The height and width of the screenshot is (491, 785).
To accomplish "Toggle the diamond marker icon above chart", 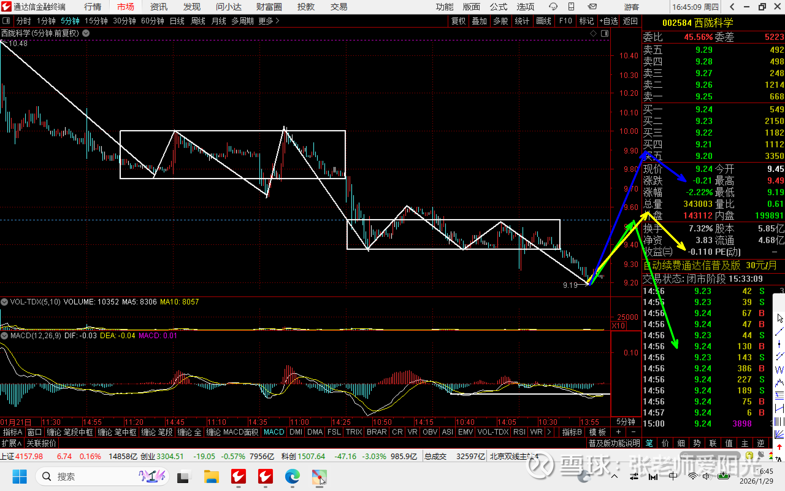I will coord(593,33).
